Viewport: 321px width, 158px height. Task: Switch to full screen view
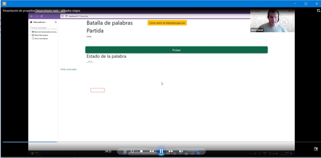[x=316, y=149]
